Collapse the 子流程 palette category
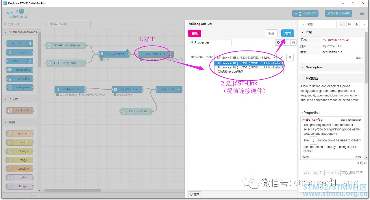This screenshot has height=200, width=370. click(x=20, y=99)
